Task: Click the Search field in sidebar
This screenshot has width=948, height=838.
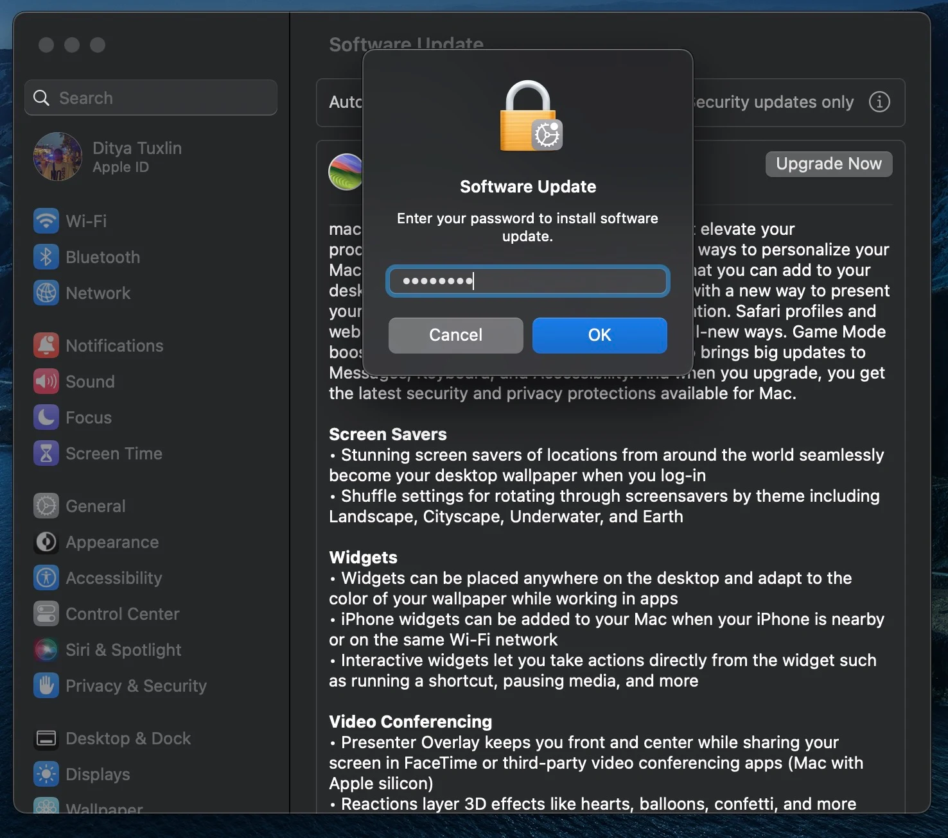Action: pos(151,98)
